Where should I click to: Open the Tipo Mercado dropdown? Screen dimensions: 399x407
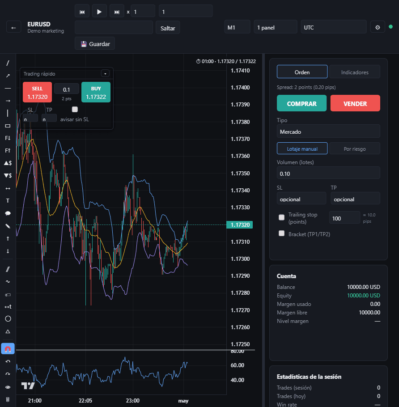[328, 131]
